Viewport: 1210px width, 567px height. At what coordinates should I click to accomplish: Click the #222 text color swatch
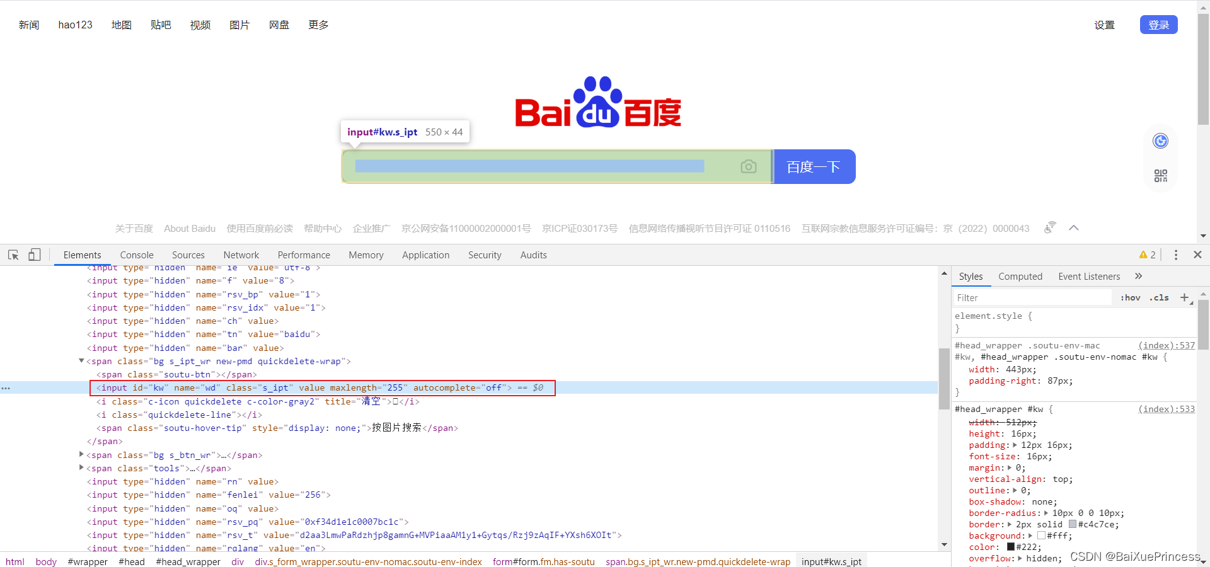[1010, 547]
